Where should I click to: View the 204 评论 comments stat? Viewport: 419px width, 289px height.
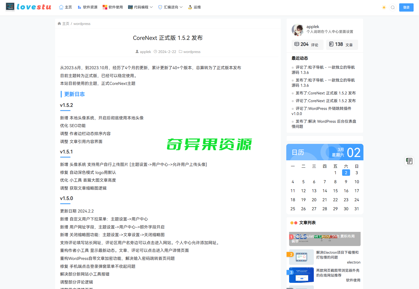point(307,45)
